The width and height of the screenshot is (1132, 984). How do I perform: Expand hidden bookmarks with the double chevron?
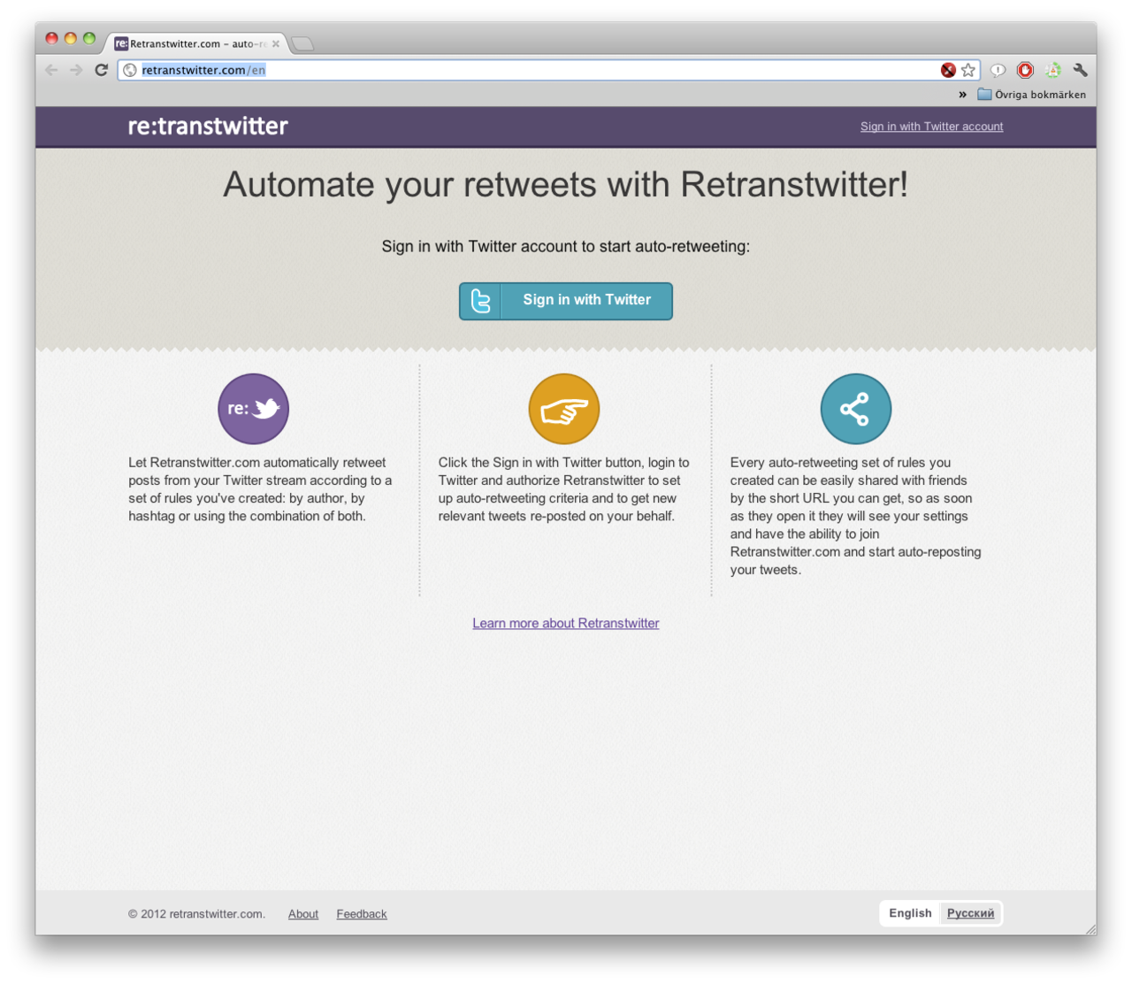coord(962,95)
